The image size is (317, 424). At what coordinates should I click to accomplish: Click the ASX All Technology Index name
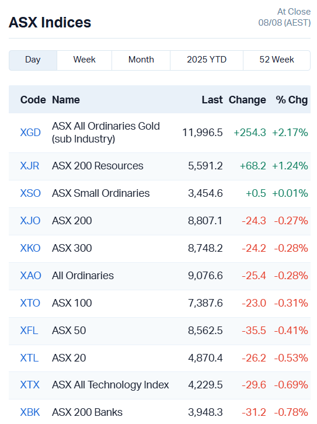tap(110, 385)
